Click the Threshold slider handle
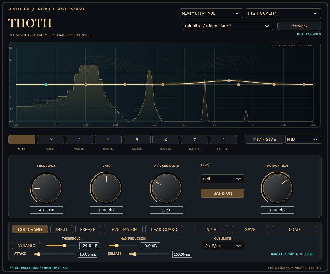330x274 pixels. point(64,246)
